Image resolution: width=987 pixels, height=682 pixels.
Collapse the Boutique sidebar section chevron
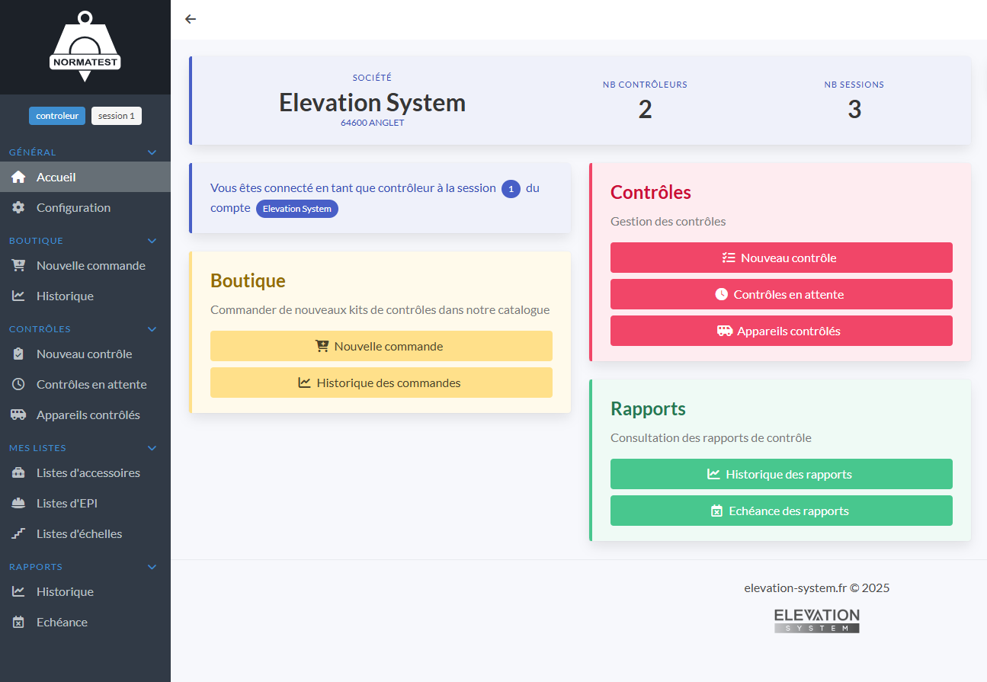(x=152, y=241)
